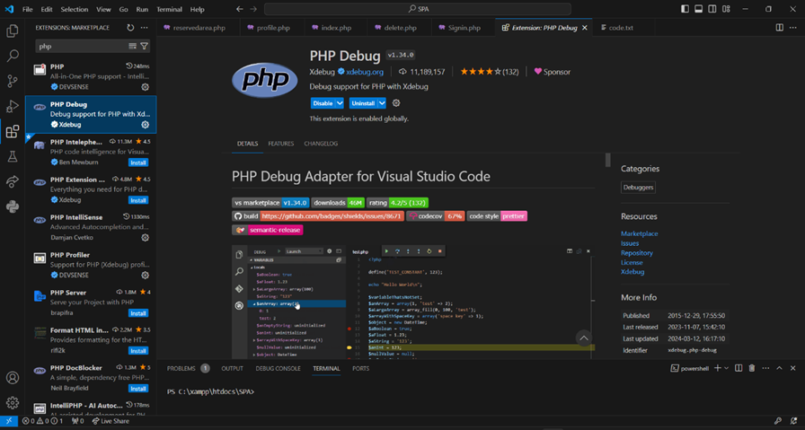The width and height of the screenshot is (805, 430).
Task: Open extension search filter options
Action: tap(145, 46)
